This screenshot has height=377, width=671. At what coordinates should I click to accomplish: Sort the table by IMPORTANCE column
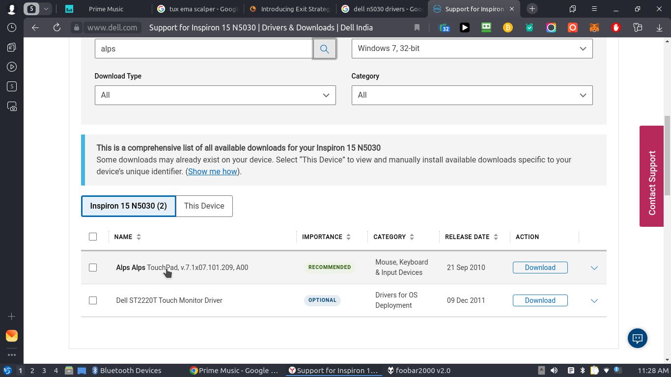point(326,237)
